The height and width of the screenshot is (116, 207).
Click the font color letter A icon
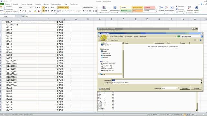(x=39, y=11)
